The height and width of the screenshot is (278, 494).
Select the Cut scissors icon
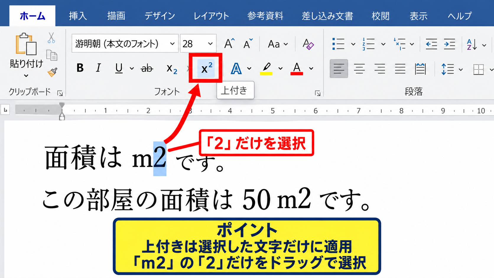point(51,38)
